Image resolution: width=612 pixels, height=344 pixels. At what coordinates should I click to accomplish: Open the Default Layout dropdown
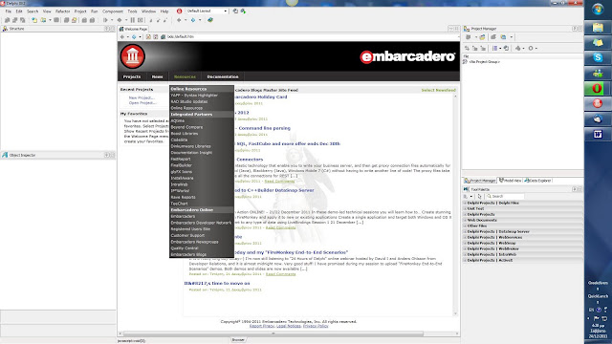[x=207, y=11]
